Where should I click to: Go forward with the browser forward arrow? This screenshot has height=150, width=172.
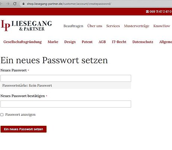8,4
